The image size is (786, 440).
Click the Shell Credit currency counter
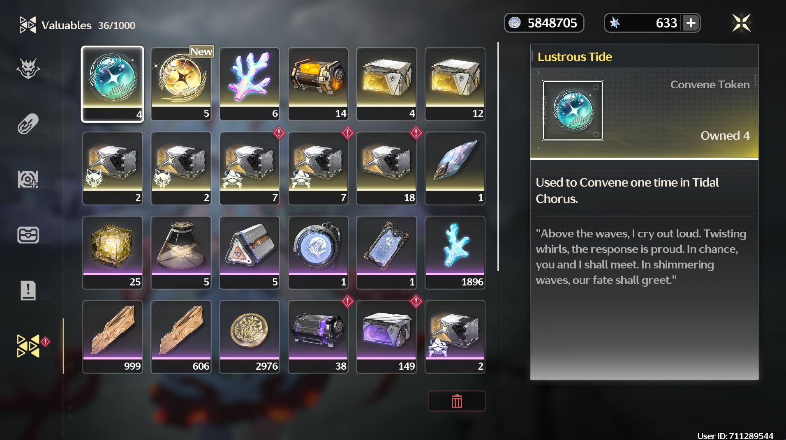(544, 23)
